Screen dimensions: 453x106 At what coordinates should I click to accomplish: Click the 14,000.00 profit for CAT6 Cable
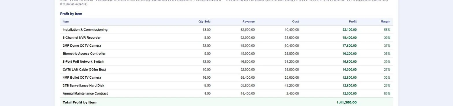350,70
